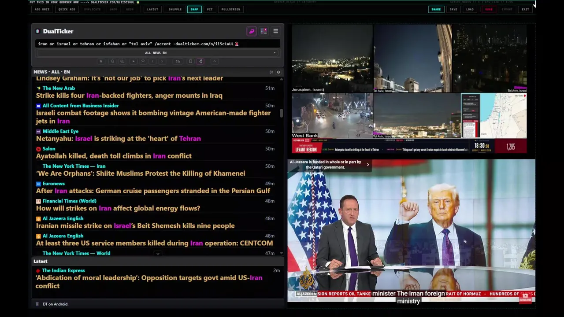This screenshot has width=564, height=317.
Task: Click the zoom in magnifier icon
Action: click(x=122, y=61)
